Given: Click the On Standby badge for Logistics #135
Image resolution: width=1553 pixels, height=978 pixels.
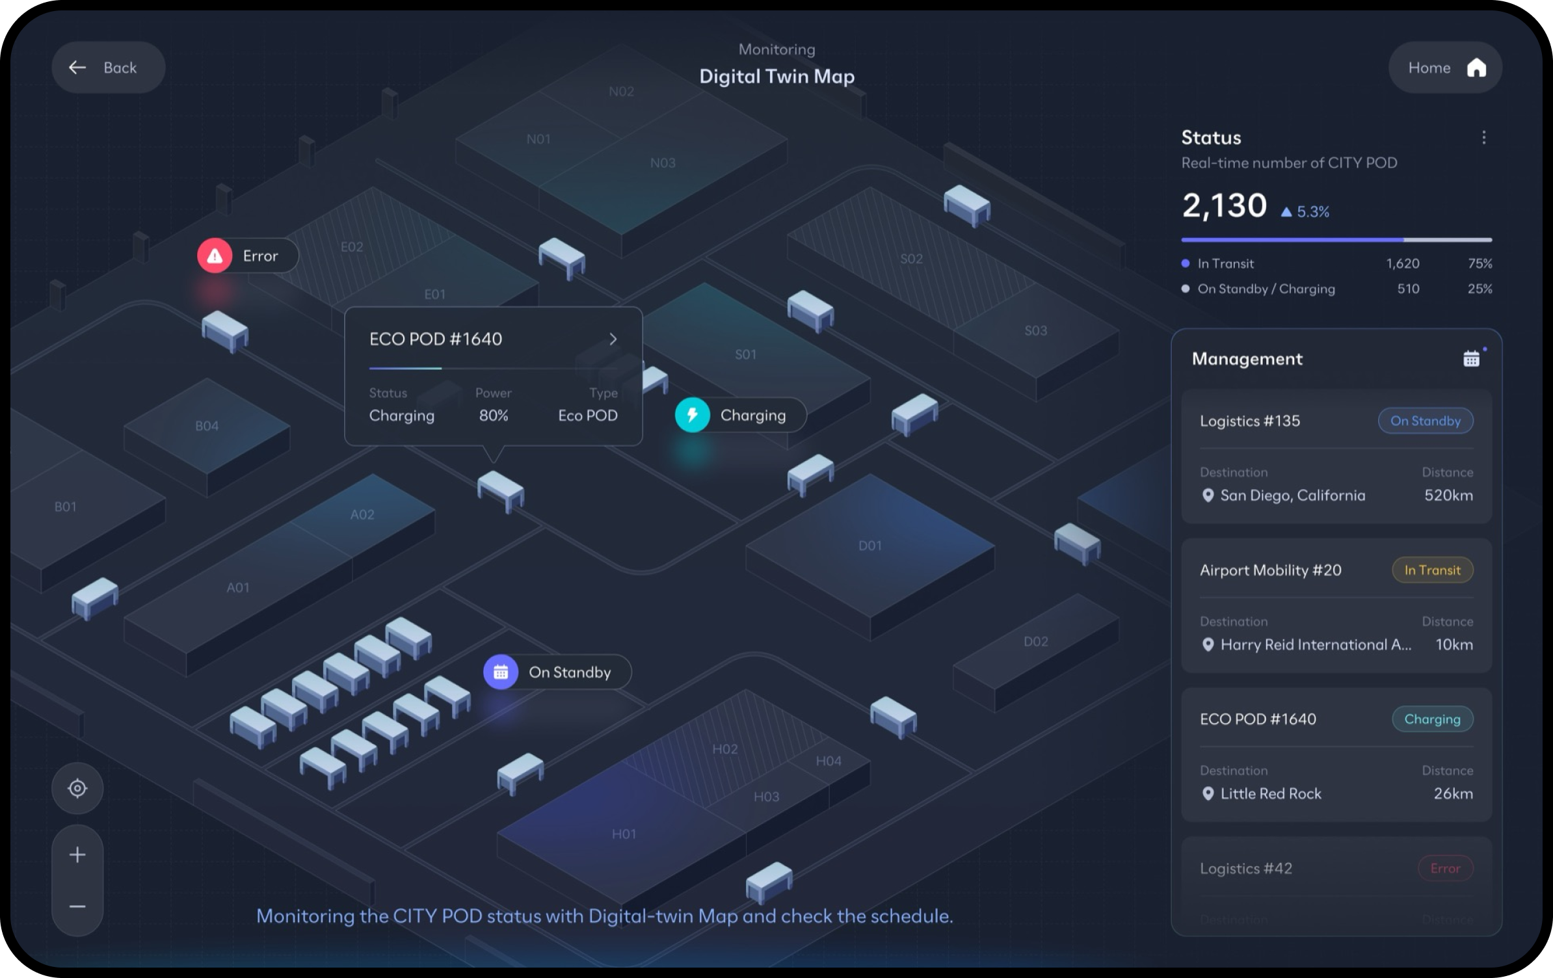Looking at the screenshot, I should point(1425,421).
